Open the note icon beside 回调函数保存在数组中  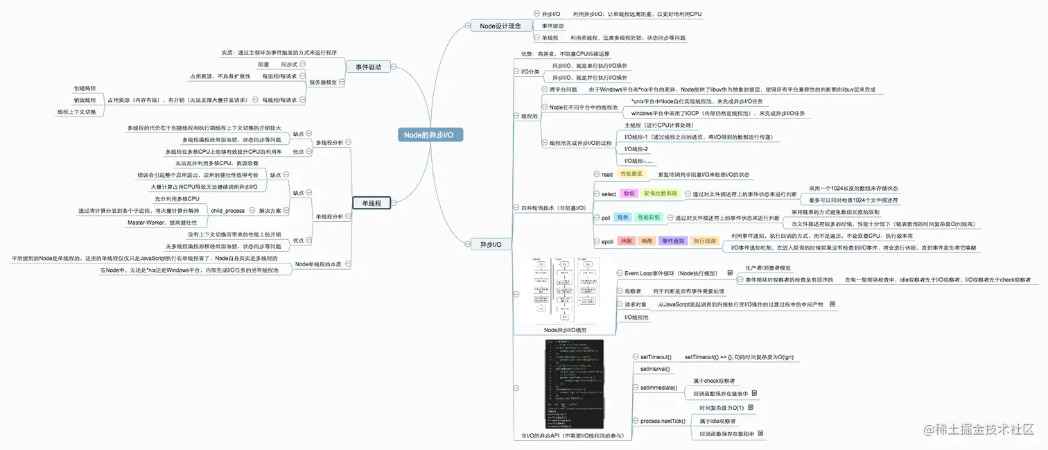pos(760,433)
